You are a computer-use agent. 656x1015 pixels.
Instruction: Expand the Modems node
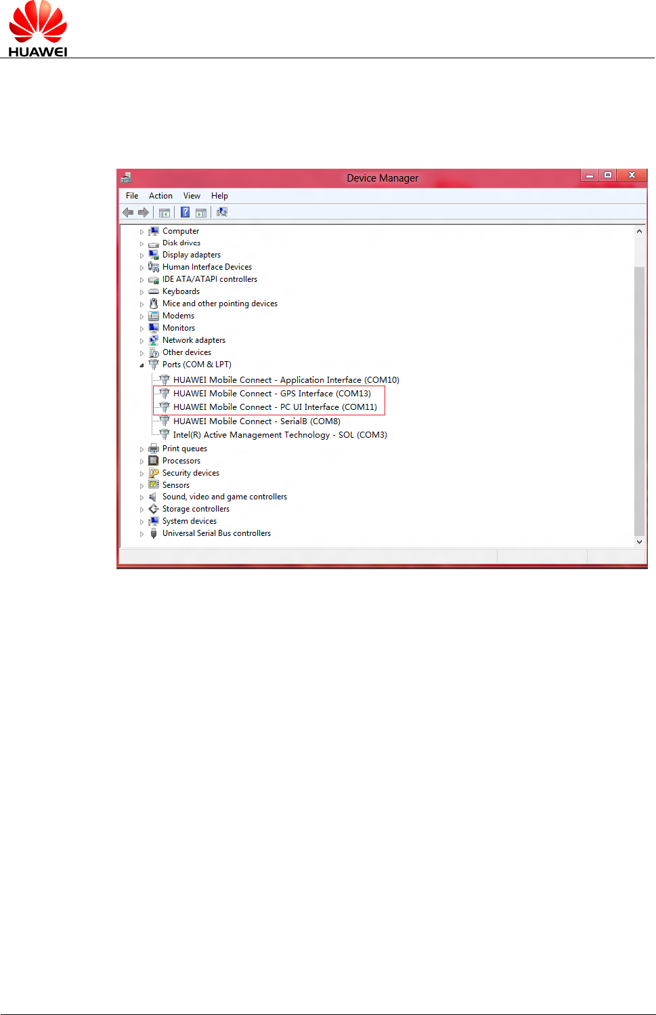coord(141,316)
